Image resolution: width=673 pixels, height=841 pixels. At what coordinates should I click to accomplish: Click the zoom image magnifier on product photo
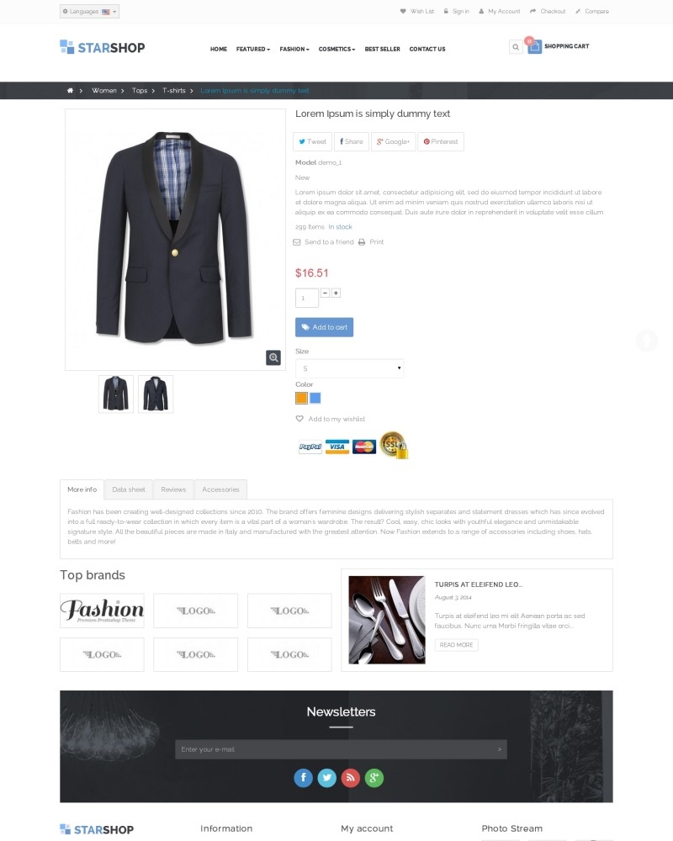[273, 357]
